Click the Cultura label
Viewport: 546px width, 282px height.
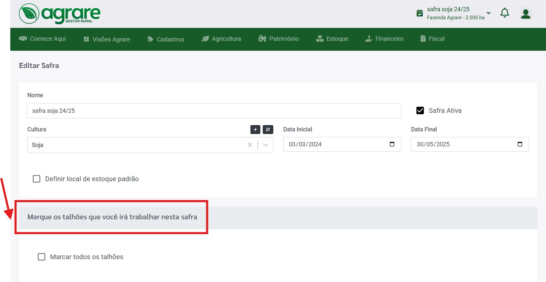37,129
